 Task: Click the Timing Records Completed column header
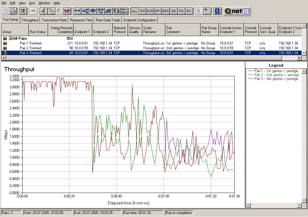click(x=61, y=30)
